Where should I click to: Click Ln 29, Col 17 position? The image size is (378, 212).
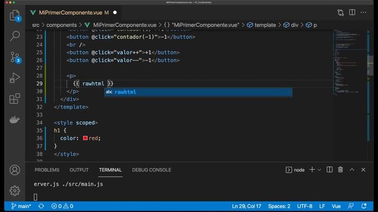[x=246, y=206]
